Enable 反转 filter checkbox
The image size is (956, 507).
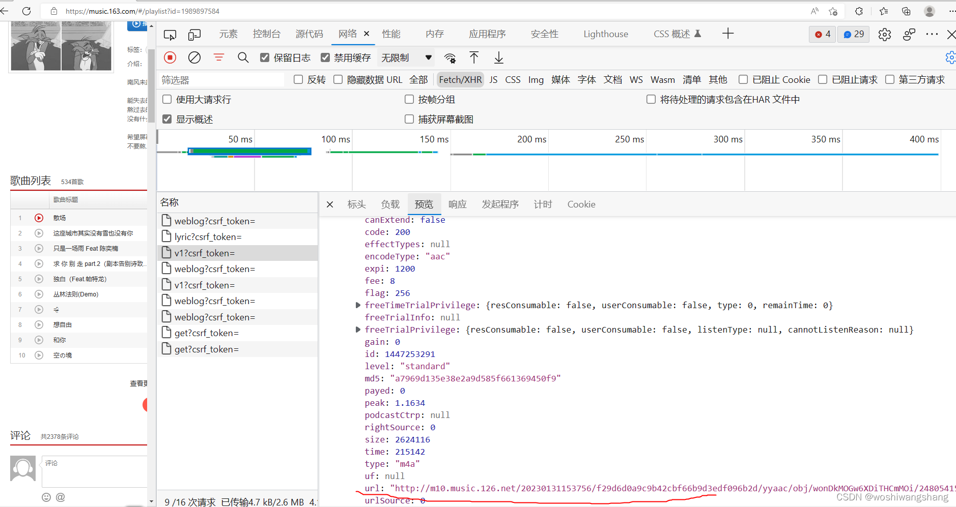pos(298,79)
